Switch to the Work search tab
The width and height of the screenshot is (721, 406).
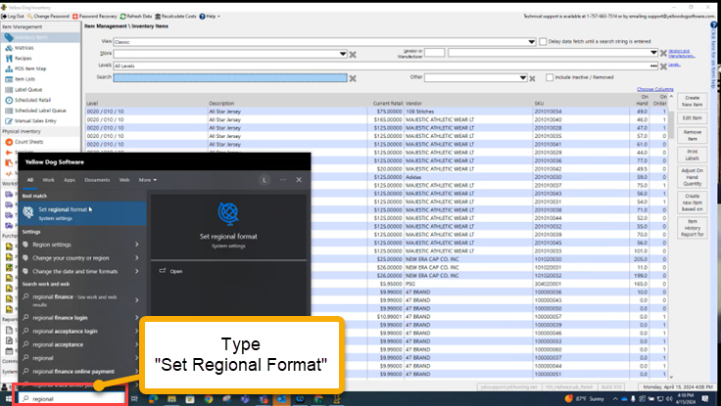click(48, 180)
